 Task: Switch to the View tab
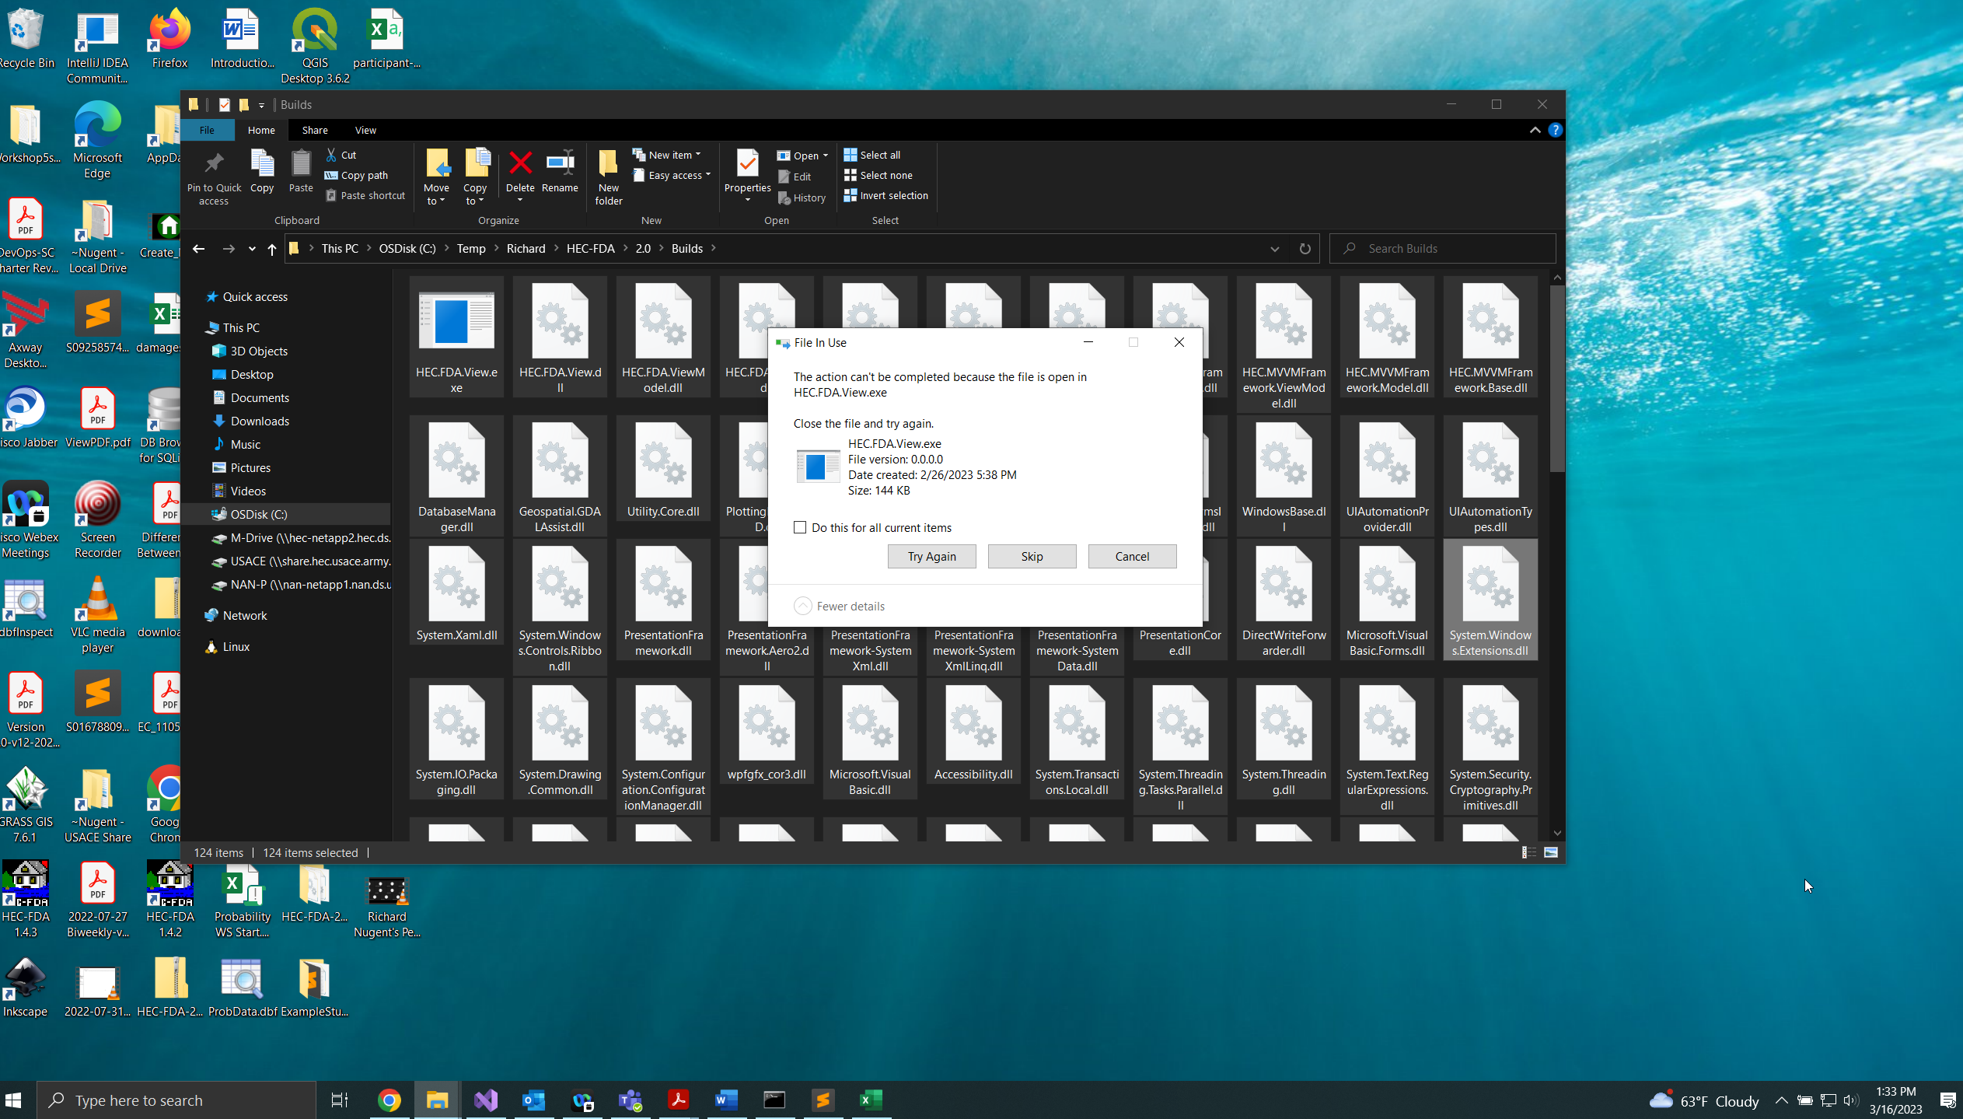[365, 129]
